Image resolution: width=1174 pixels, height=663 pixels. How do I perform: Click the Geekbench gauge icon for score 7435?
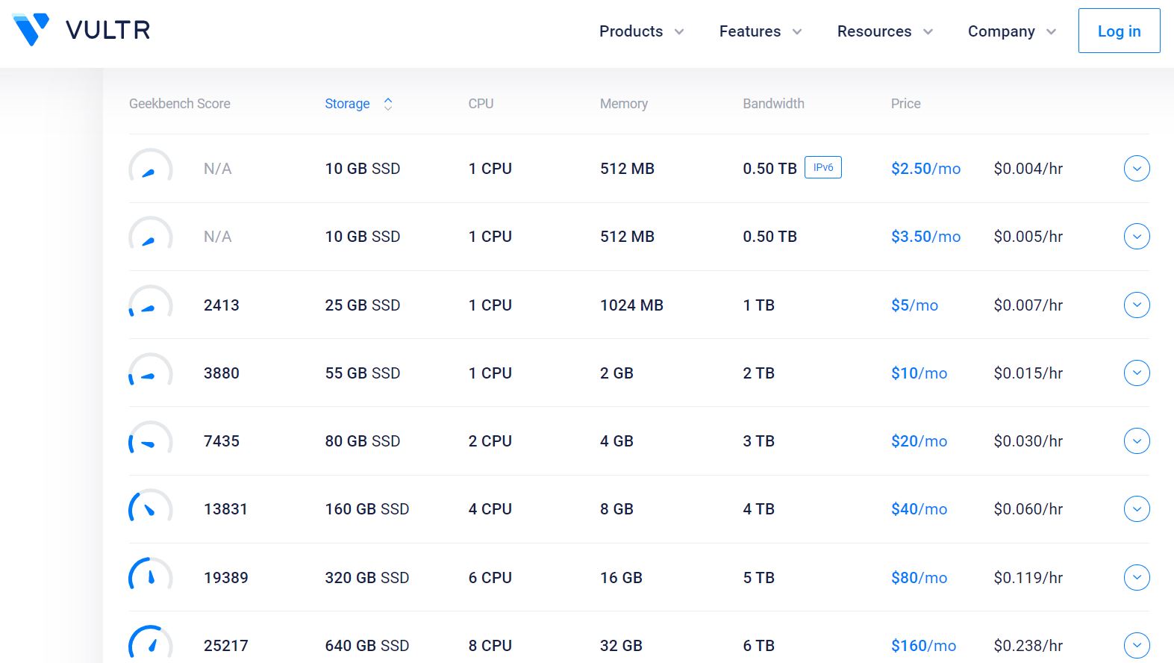click(150, 441)
